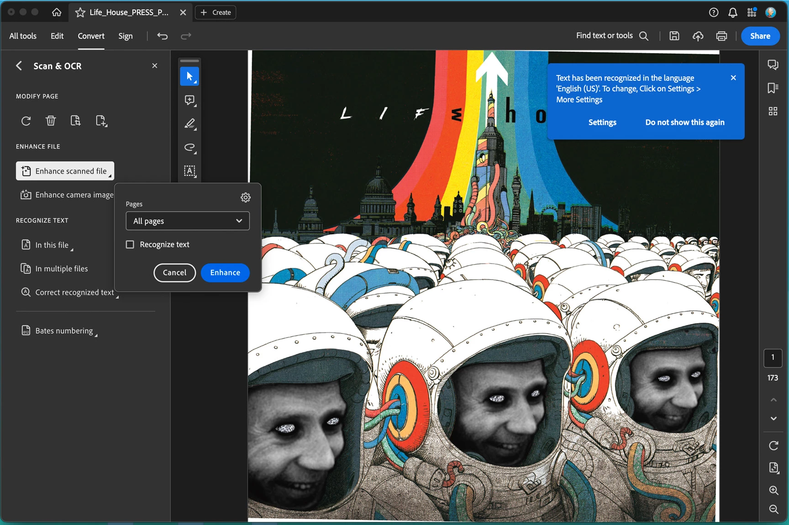Screen dimensions: 789x525
Task: Click the current page number box
Action: click(773, 358)
